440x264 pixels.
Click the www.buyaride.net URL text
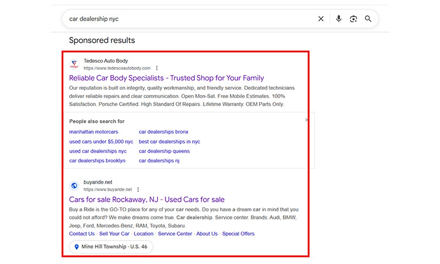(x=108, y=189)
